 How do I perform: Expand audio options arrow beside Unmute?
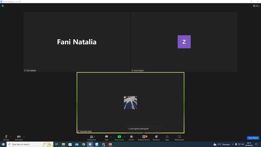(11, 137)
